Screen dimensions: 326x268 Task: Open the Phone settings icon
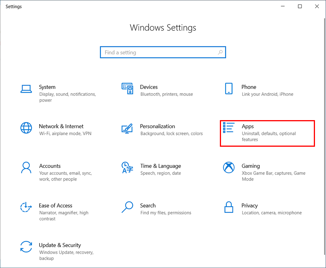coord(229,88)
